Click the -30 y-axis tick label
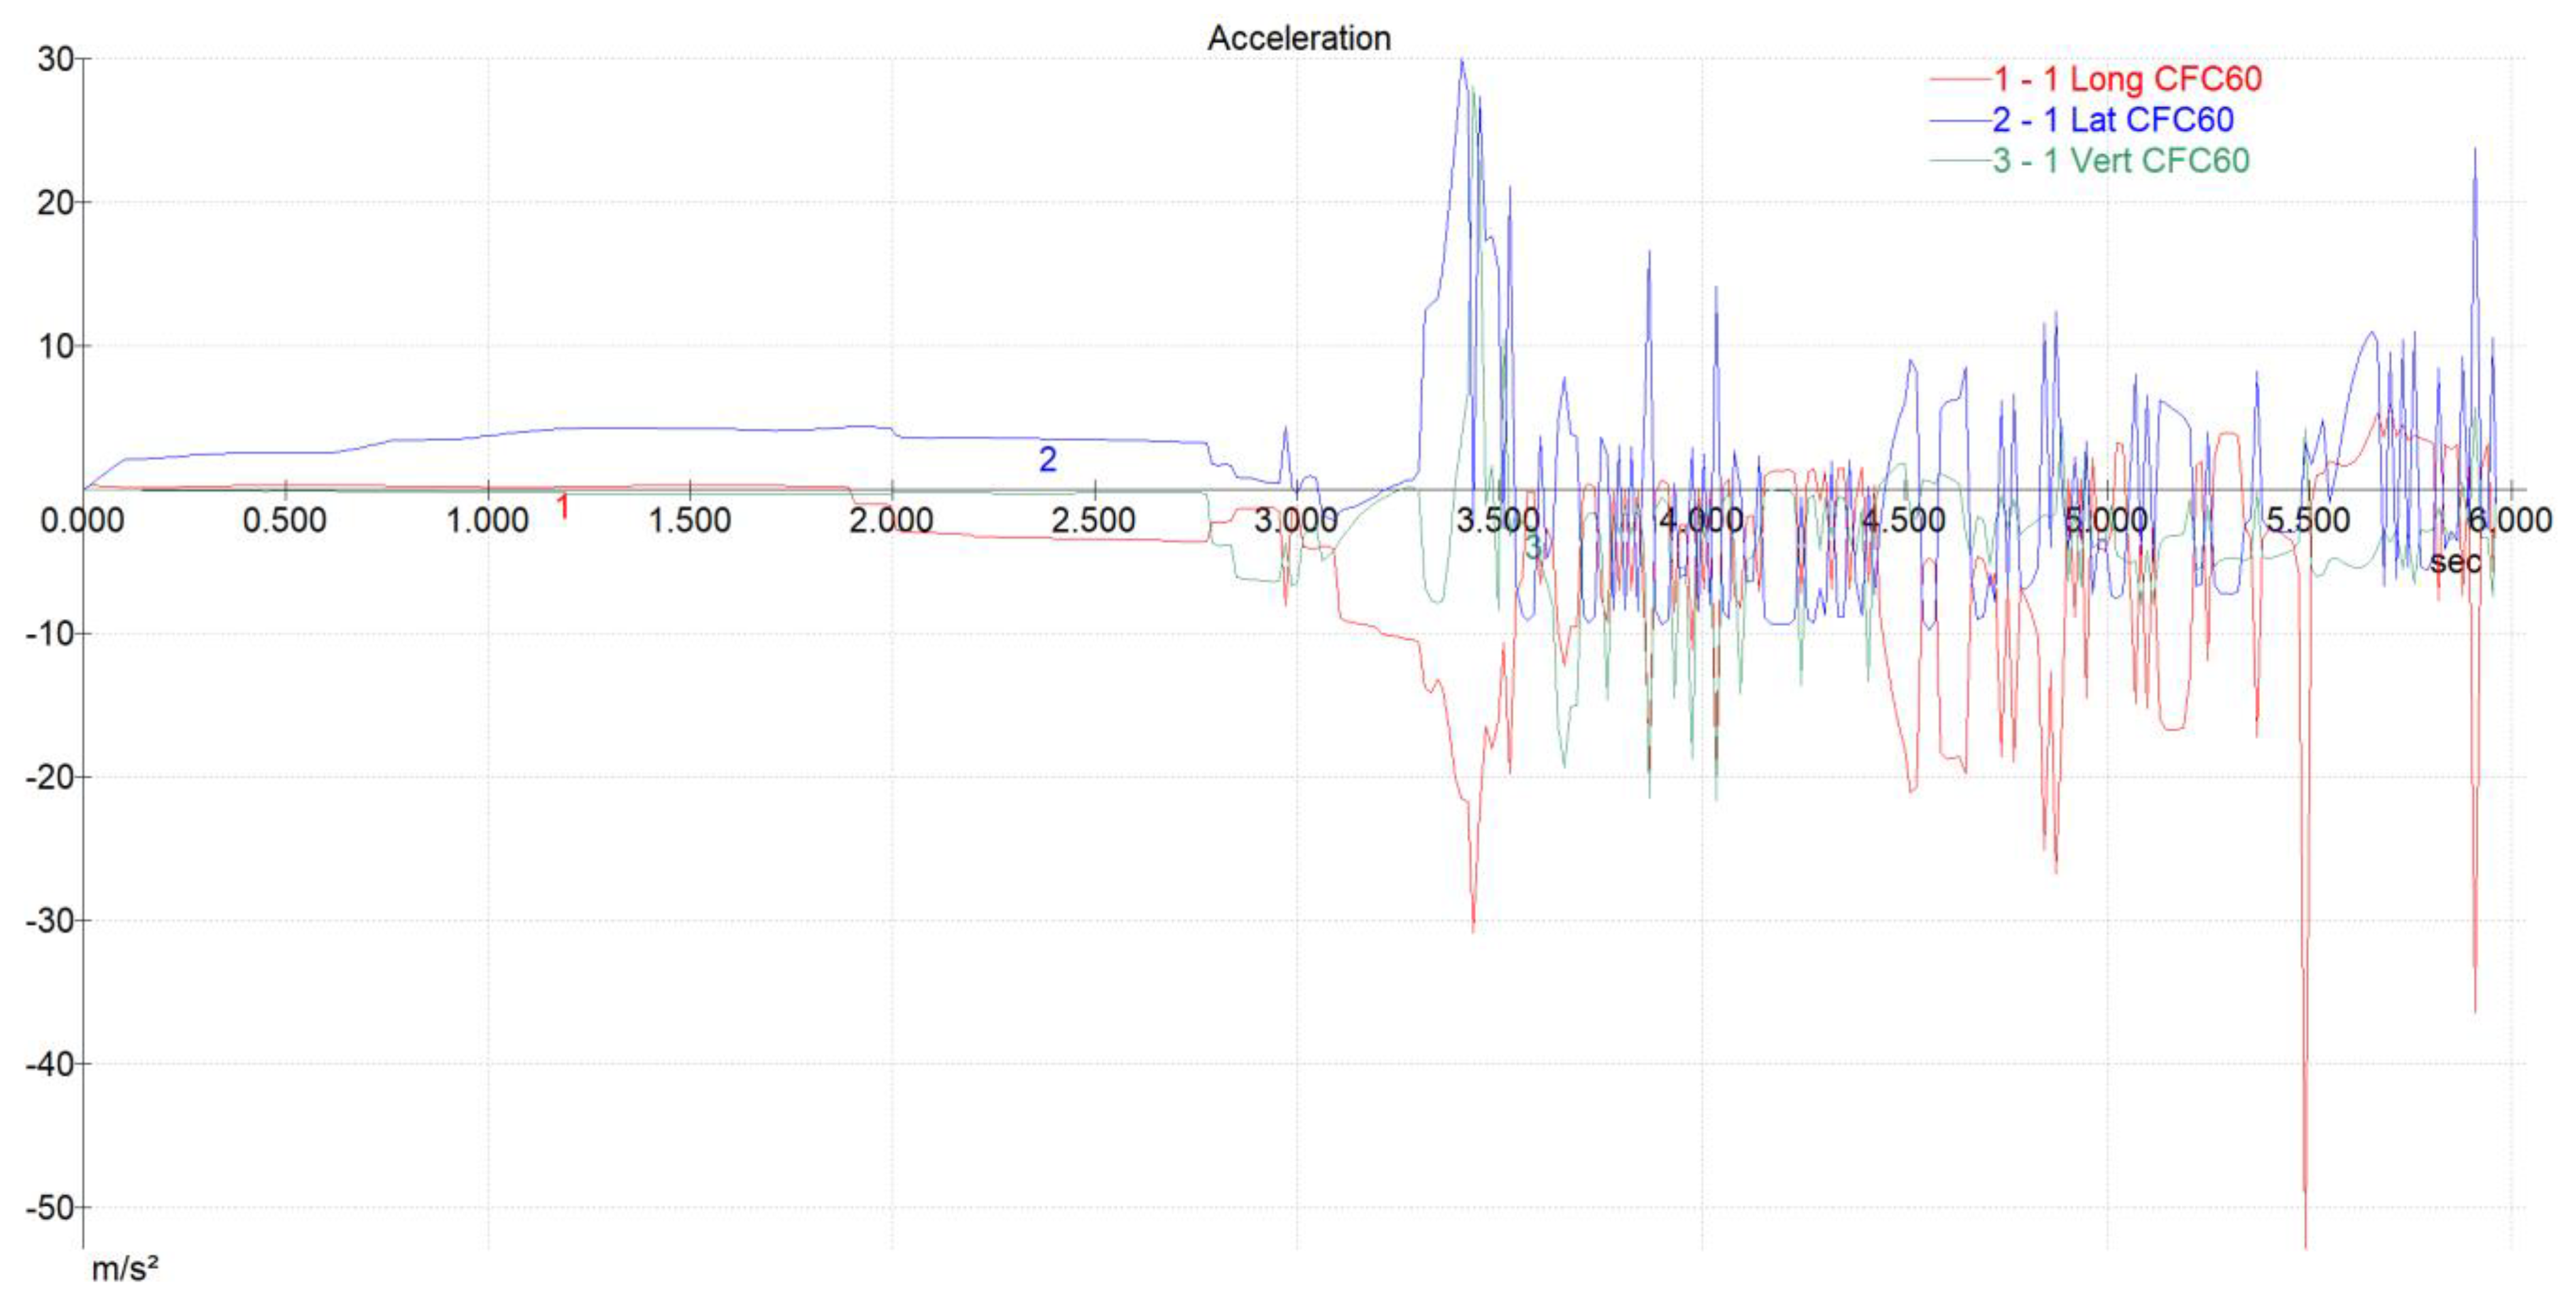 [50, 921]
